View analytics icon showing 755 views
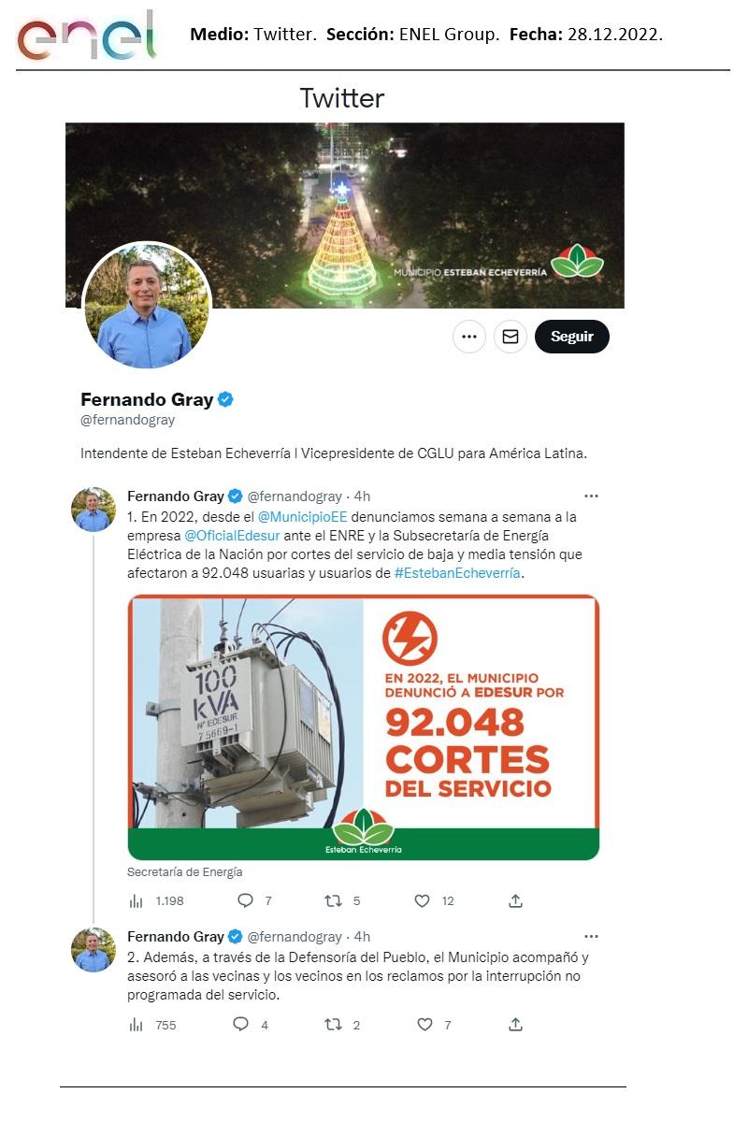The image size is (748, 1122). point(137,1025)
